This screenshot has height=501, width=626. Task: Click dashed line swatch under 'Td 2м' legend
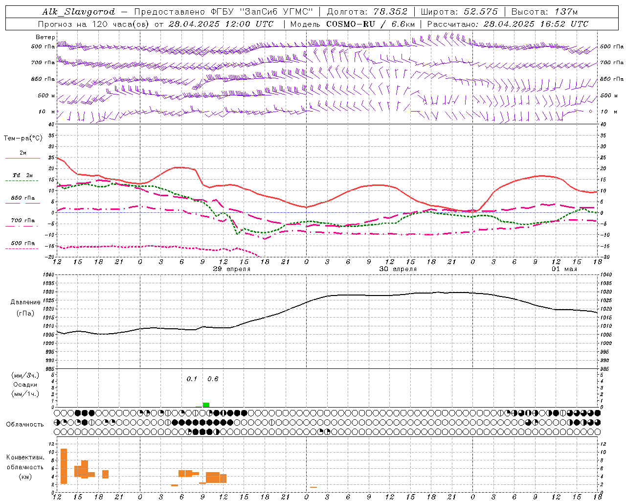point(22,181)
